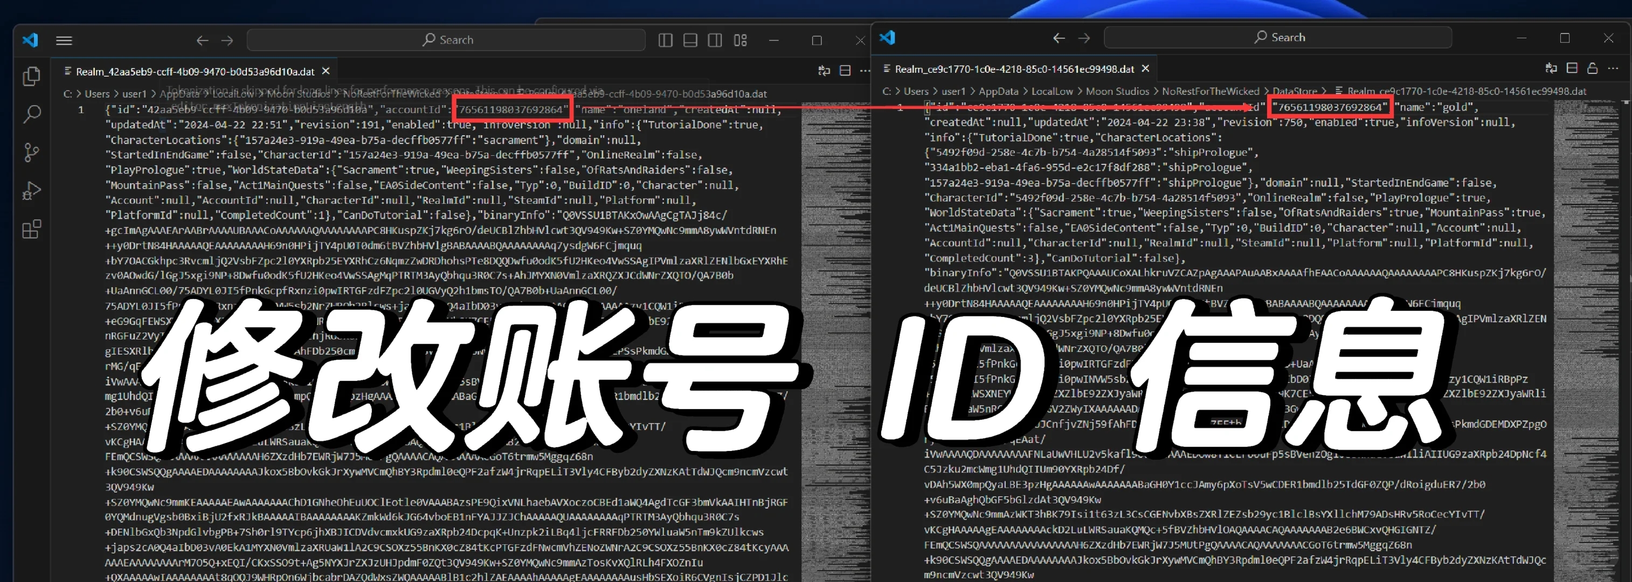Maximize the right VS Code window
The height and width of the screenshot is (582, 1632).
click(x=1565, y=38)
